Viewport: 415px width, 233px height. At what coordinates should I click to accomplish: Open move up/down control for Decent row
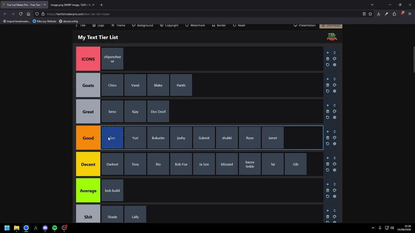(x=335, y=158)
